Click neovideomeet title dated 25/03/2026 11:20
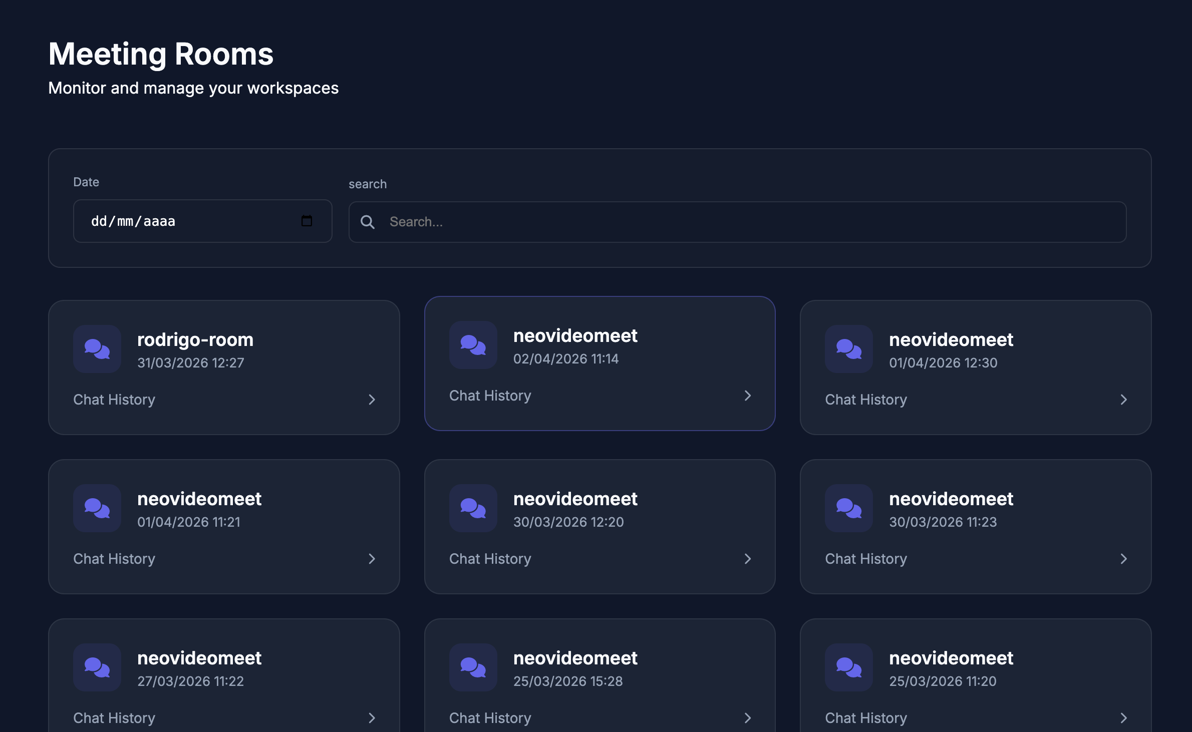Viewport: 1192px width, 732px height. 951,658
